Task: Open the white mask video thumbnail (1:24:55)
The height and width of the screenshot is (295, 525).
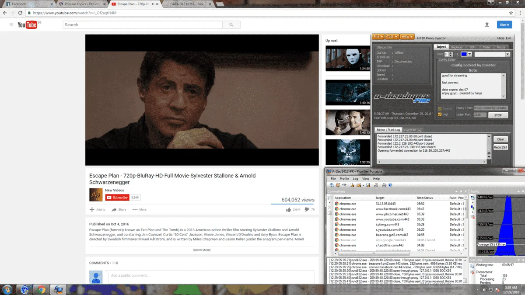Action: [348, 58]
